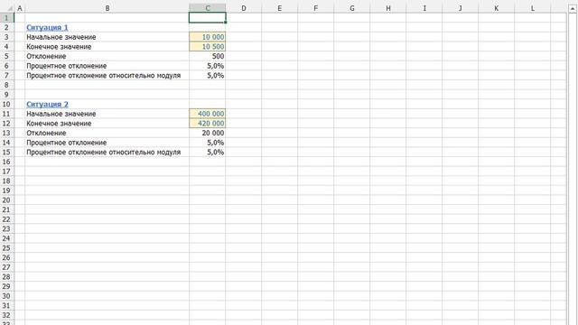
Task: Select column G header
Action: [351, 8]
